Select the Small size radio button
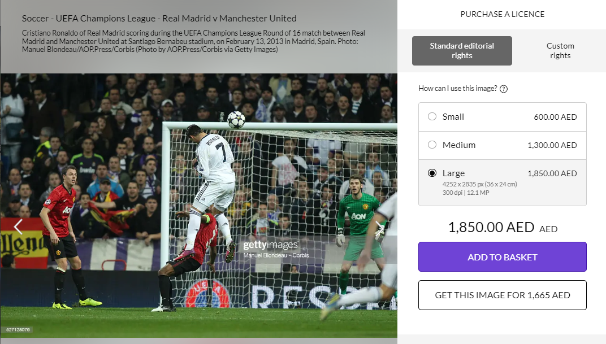The image size is (606, 344). [432, 116]
